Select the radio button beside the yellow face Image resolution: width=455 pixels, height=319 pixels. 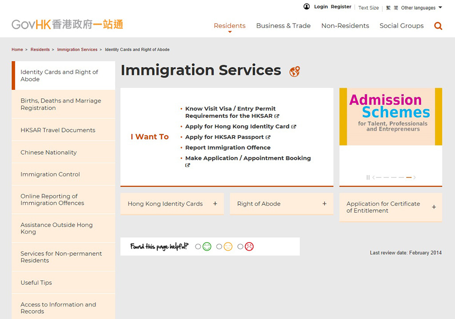[219, 247]
